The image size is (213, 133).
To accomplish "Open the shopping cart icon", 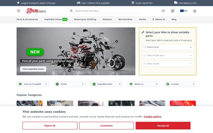I will coord(195,11).
